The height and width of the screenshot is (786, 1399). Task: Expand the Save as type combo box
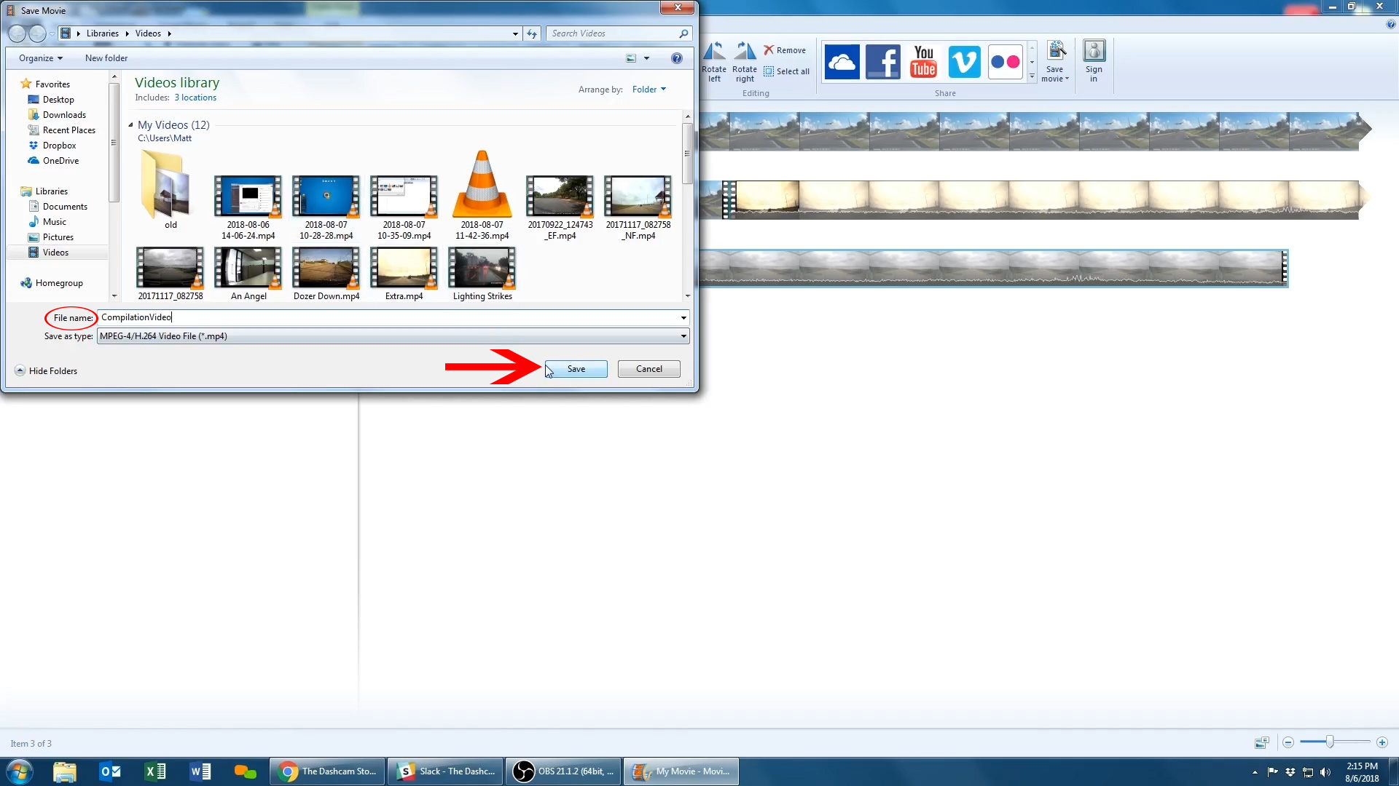(683, 336)
